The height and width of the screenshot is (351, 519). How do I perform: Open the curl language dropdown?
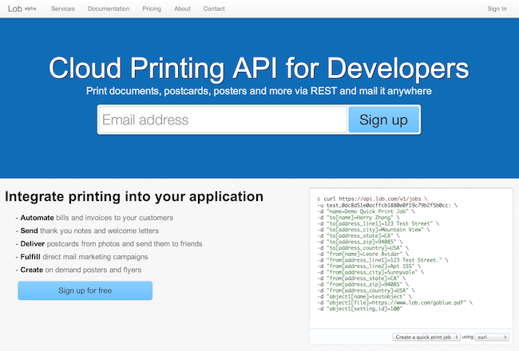coord(492,337)
